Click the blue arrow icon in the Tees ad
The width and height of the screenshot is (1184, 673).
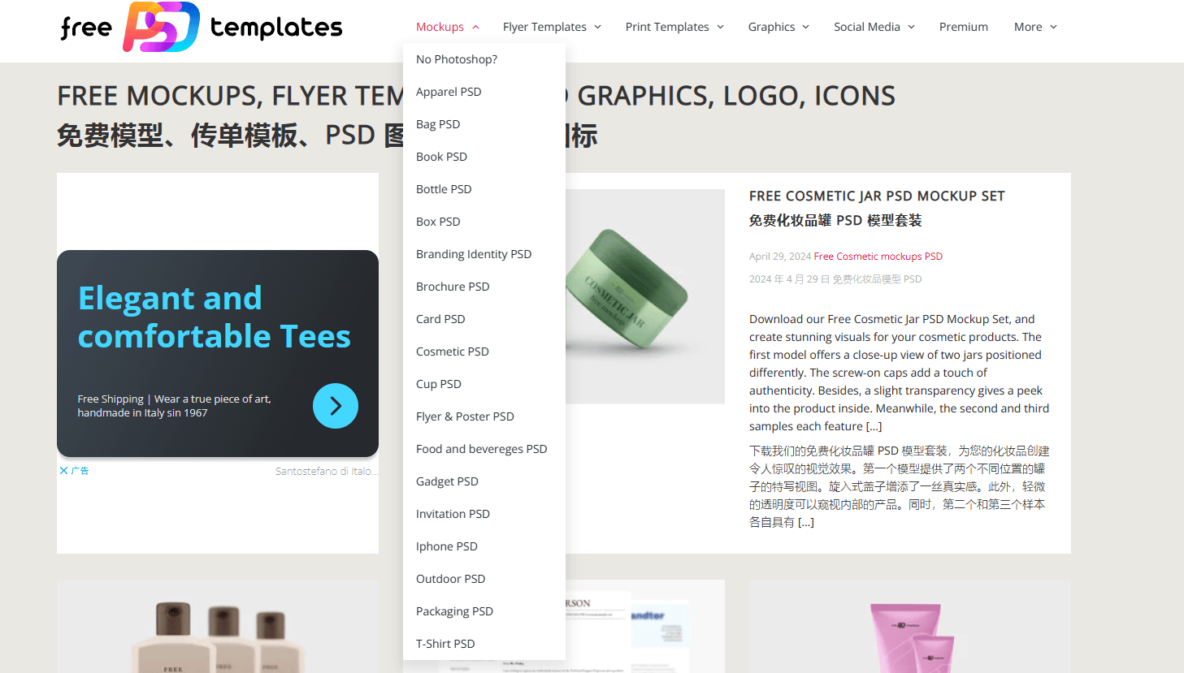(x=336, y=406)
